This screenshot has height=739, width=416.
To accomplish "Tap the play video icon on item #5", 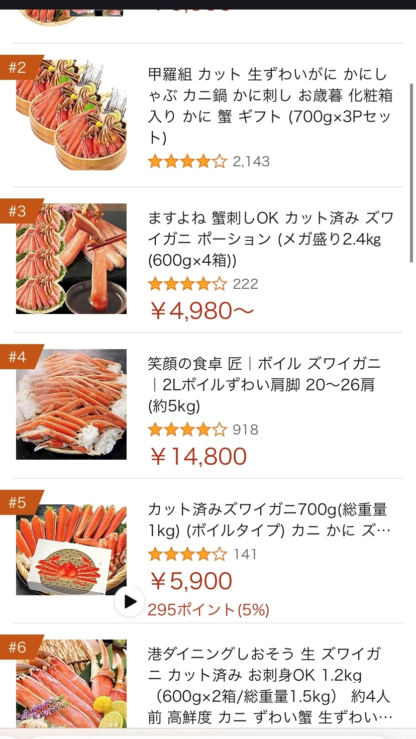I will (130, 601).
